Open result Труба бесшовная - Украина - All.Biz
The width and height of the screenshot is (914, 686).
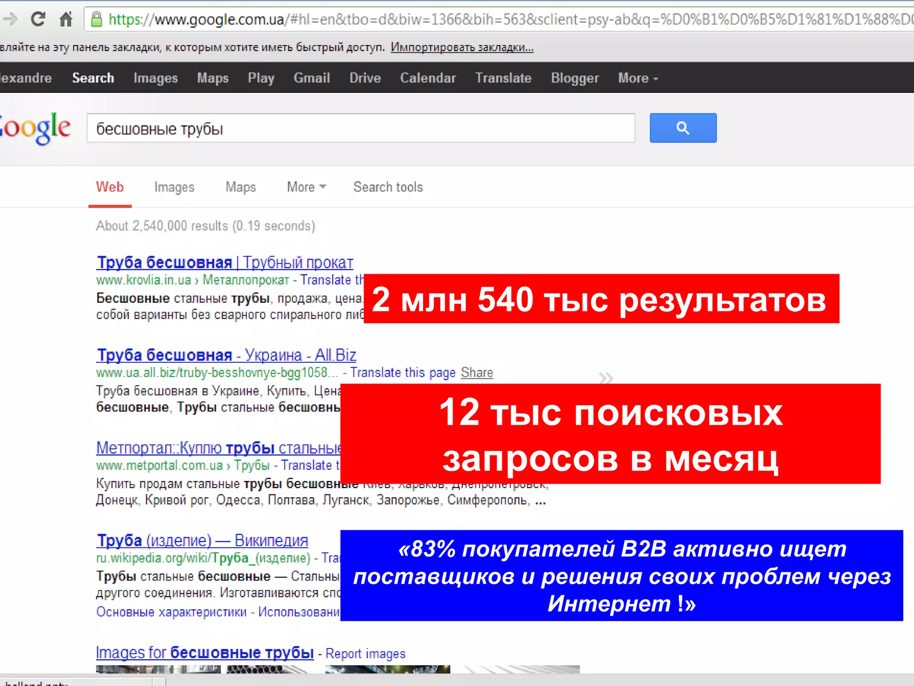[x=226, y=355]
